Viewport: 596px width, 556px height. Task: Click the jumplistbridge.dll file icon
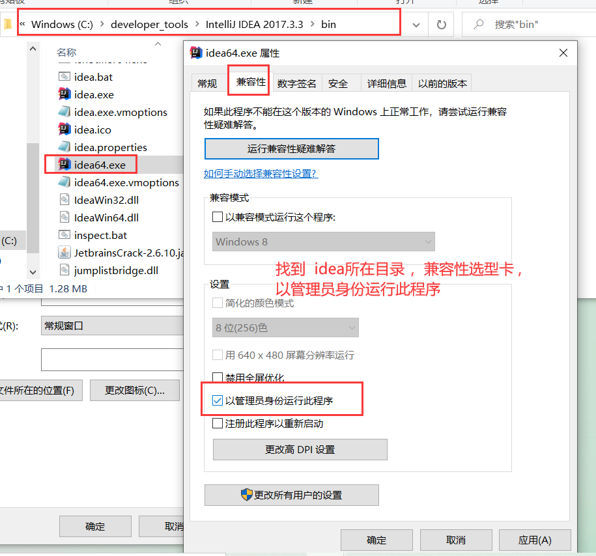click(x=64, y=270)
